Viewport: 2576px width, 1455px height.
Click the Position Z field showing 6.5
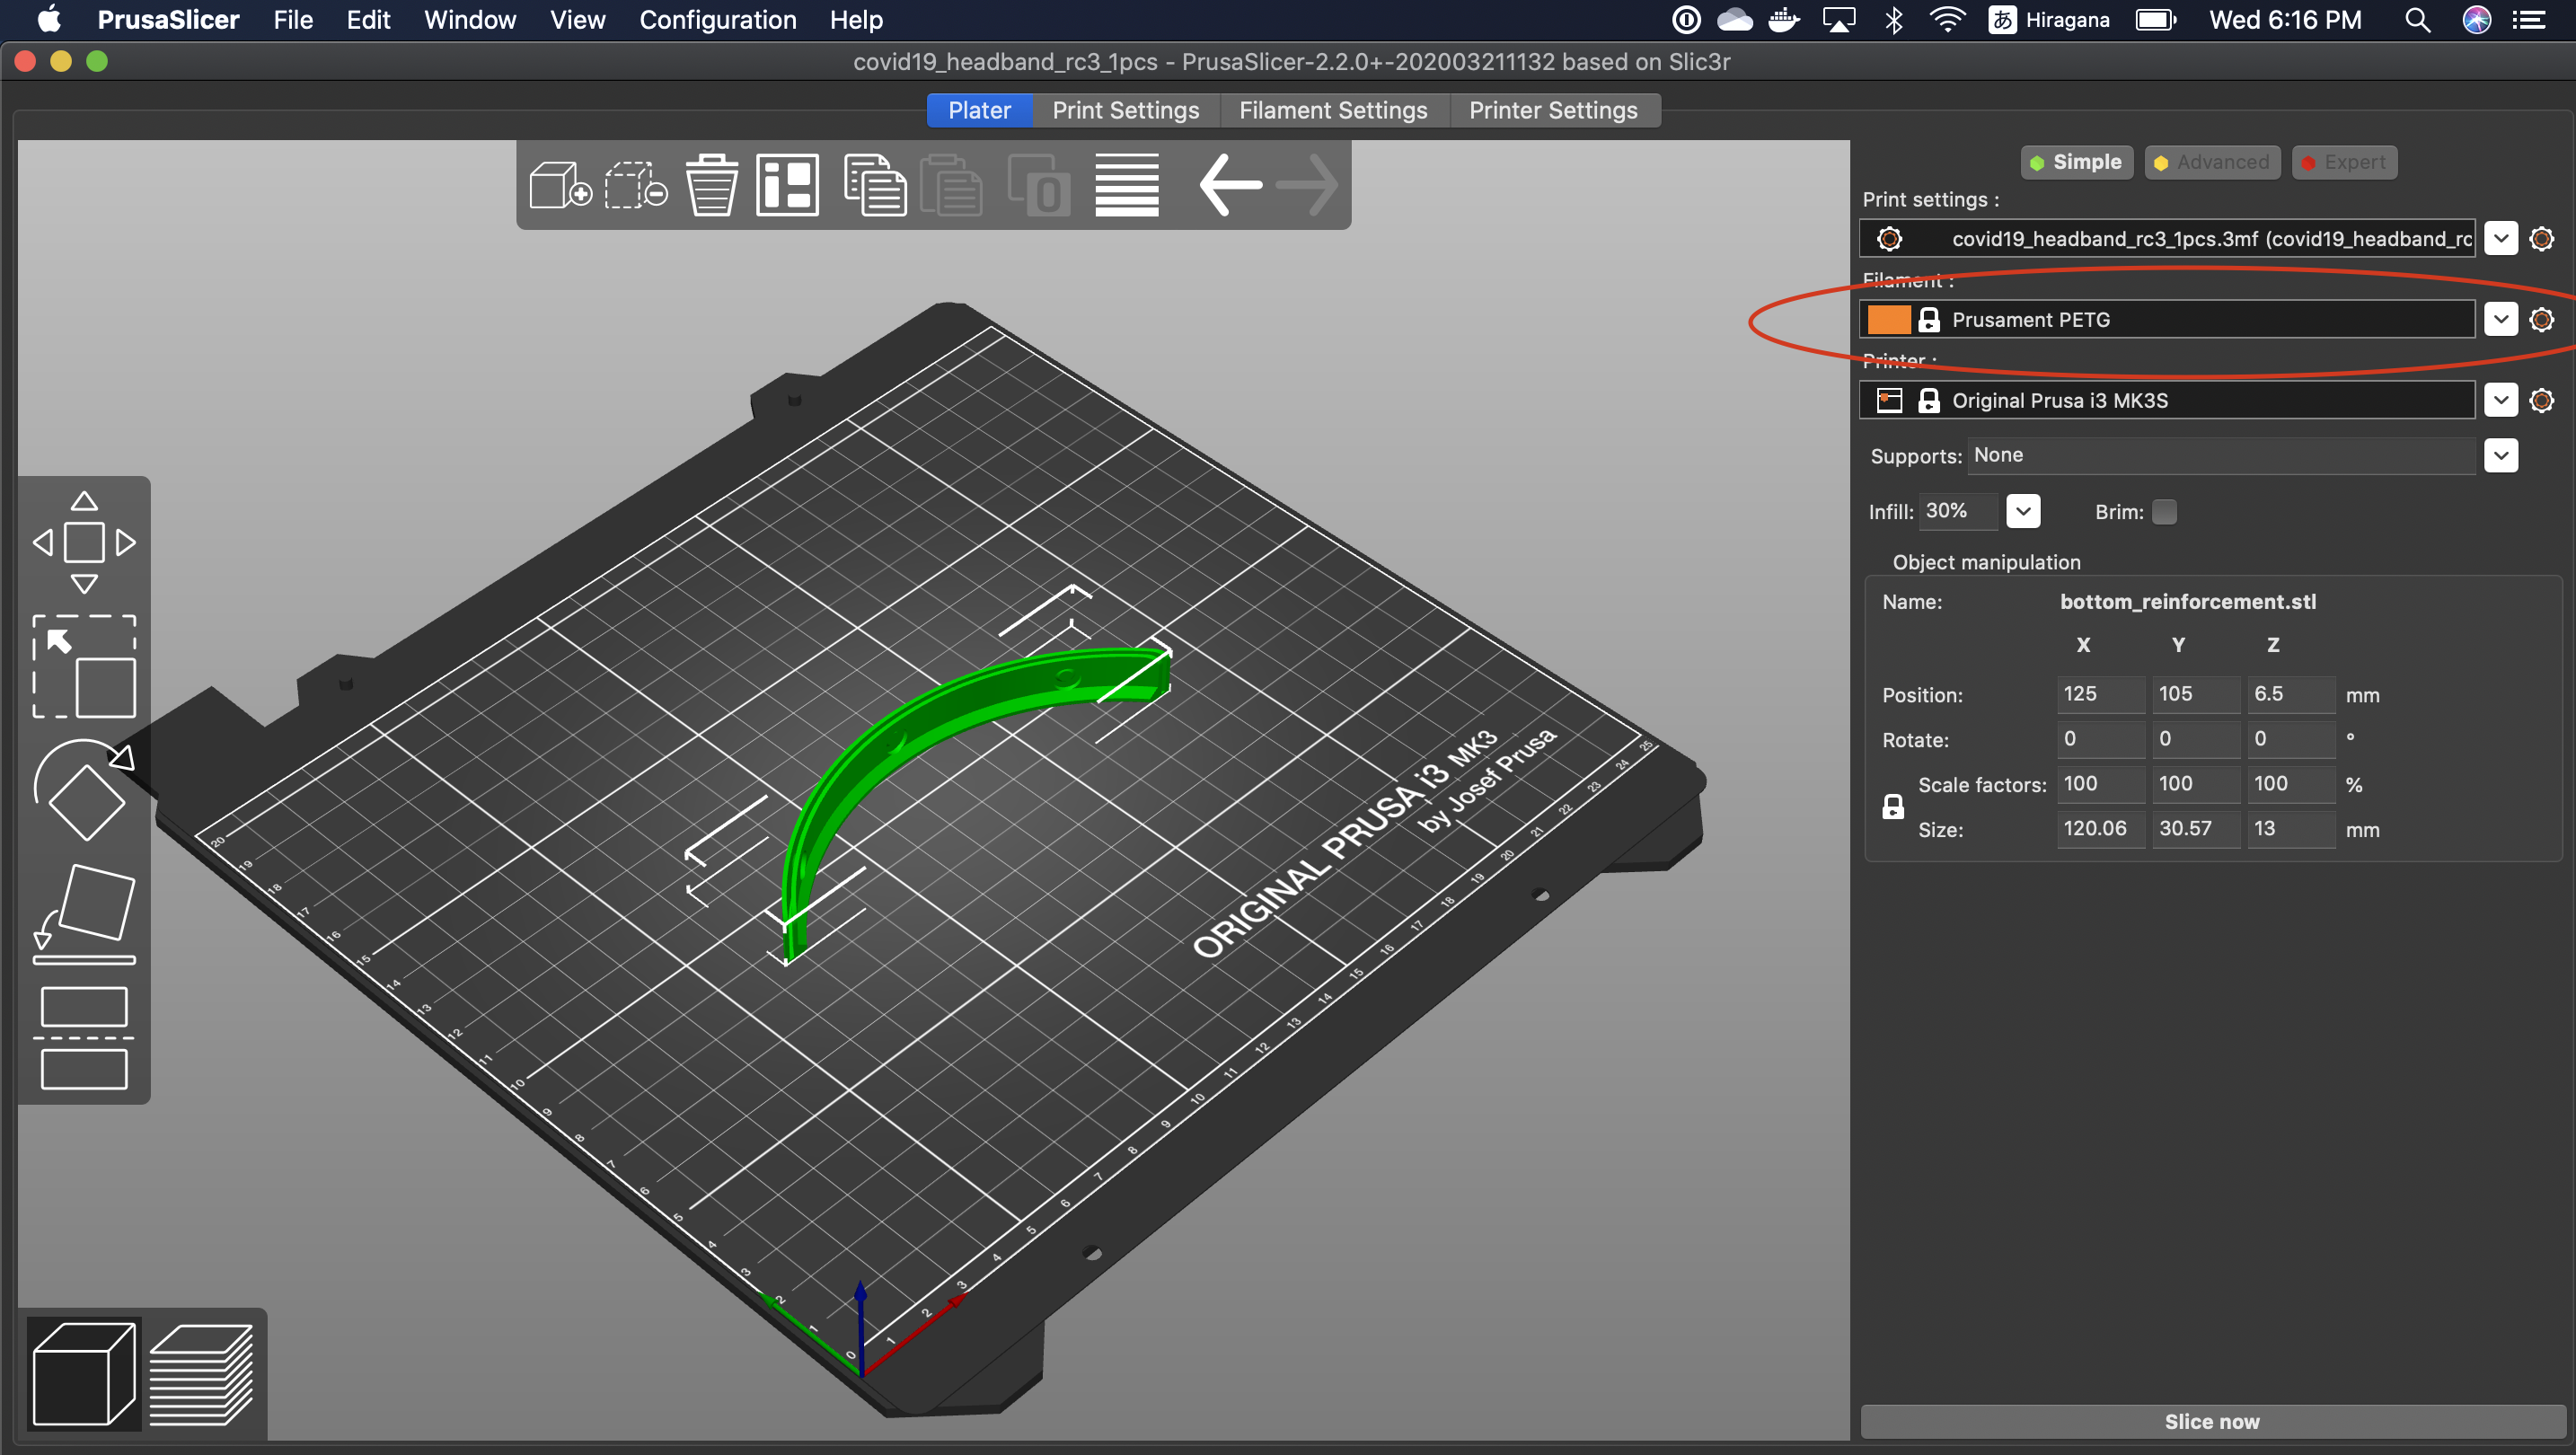pos(2290,694)
